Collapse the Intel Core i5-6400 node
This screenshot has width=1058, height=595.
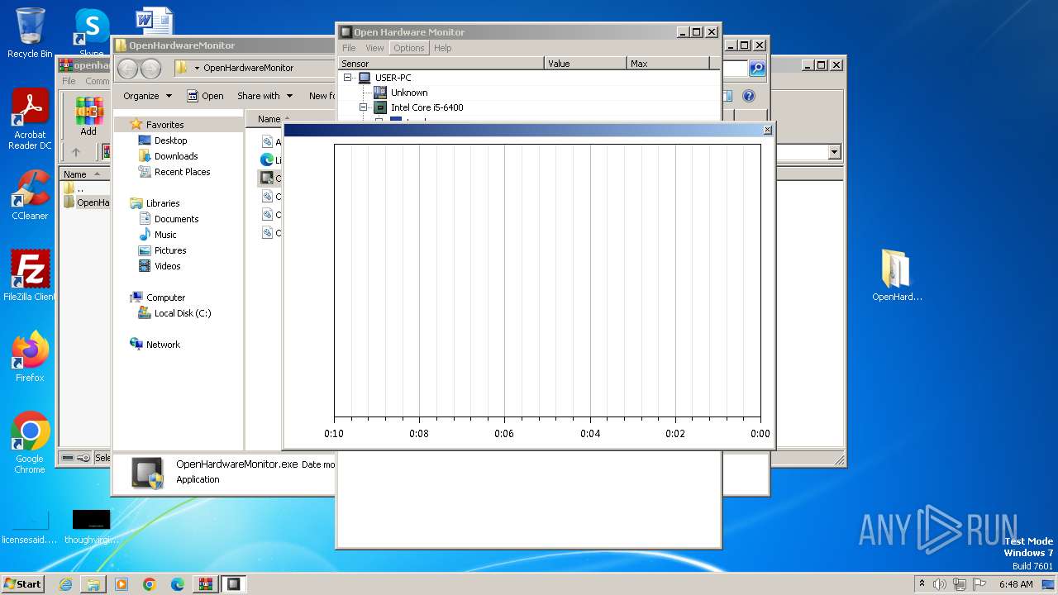[363, 107]
